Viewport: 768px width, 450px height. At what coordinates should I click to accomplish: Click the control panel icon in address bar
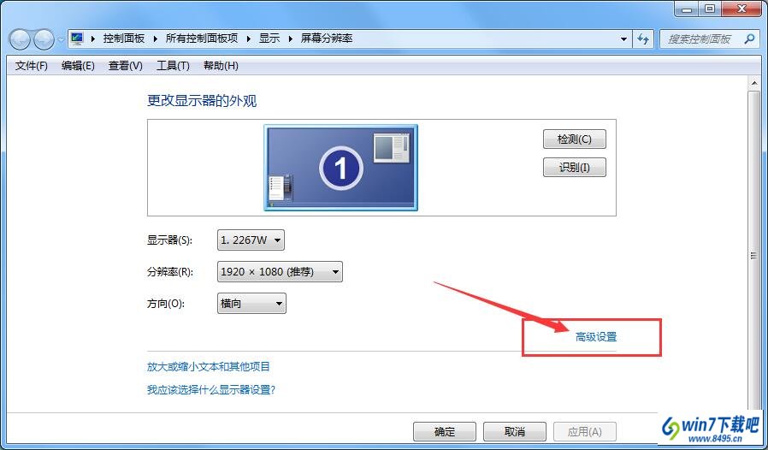click(77, 38)
